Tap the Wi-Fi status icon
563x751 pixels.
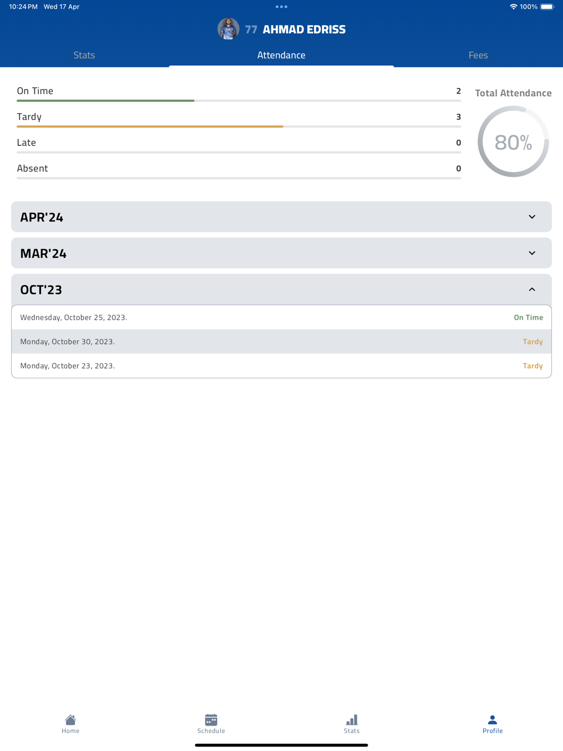[x=513, y=7]
